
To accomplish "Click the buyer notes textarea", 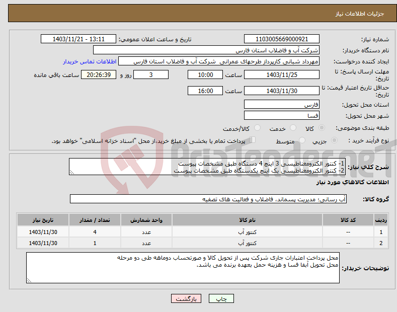I will [183, 268].
